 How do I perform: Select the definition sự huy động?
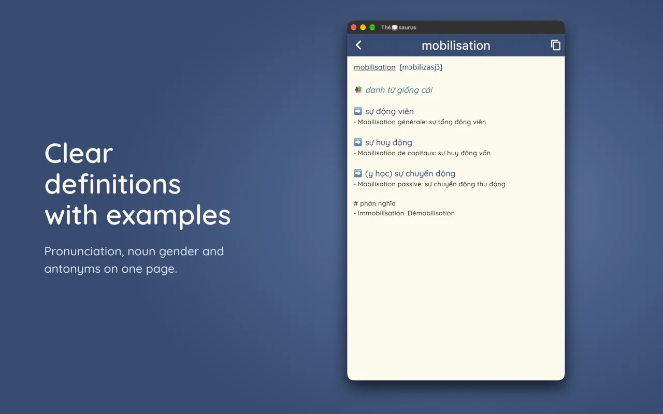pos(388,142)
